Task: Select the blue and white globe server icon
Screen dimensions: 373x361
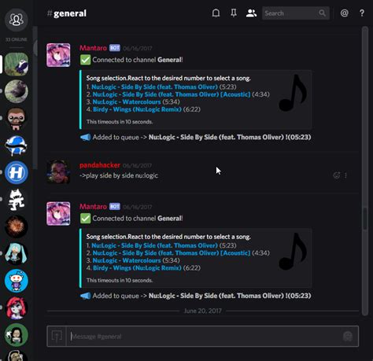Action: 17,146
